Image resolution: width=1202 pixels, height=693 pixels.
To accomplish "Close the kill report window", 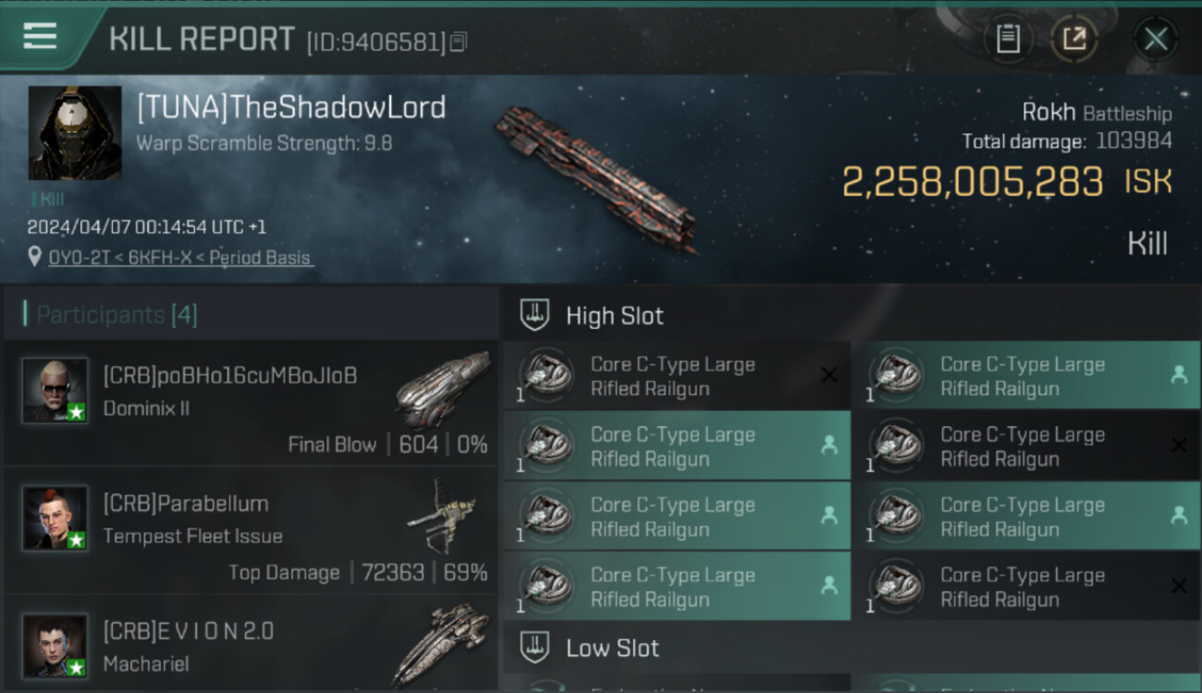I will point(1156,39).
